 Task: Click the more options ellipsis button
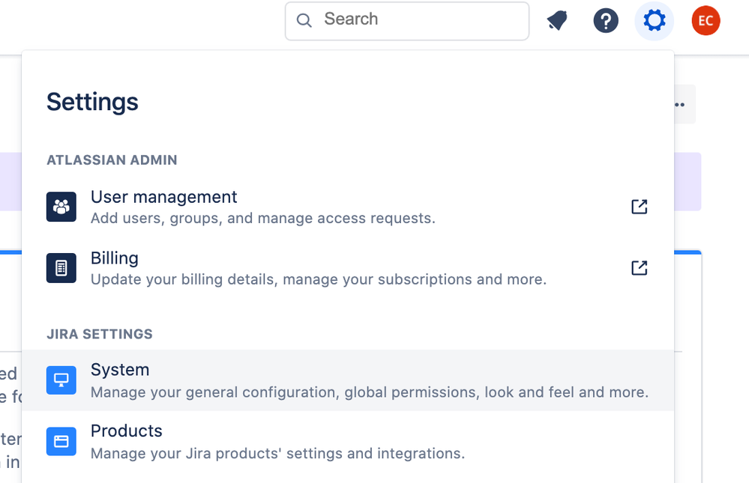click(683, 104)
